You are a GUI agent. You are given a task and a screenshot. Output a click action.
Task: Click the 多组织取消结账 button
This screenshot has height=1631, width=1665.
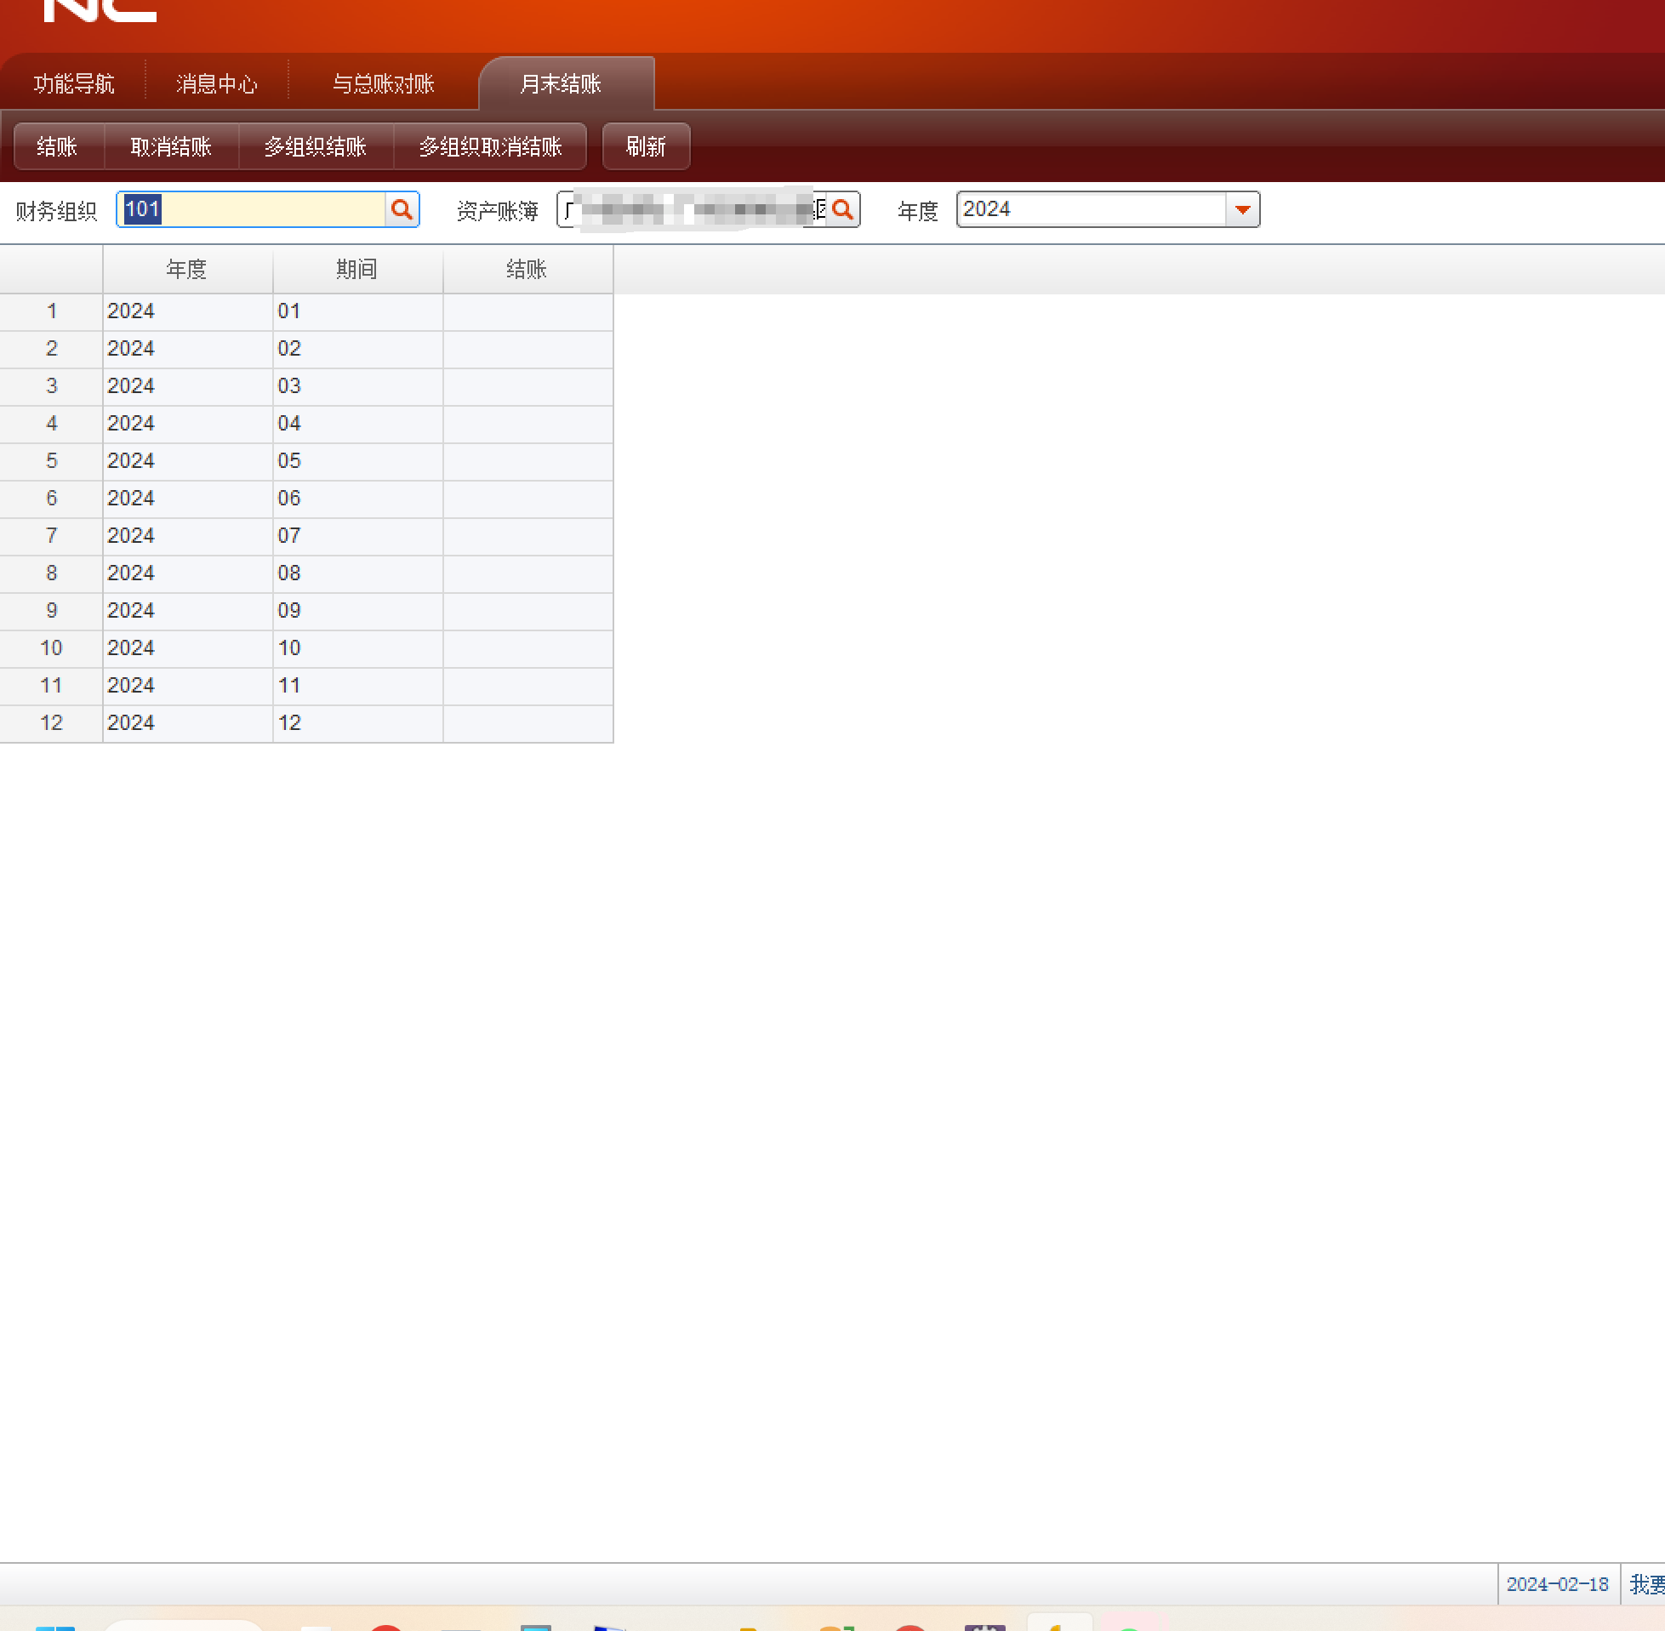click(x=490, y=146)
